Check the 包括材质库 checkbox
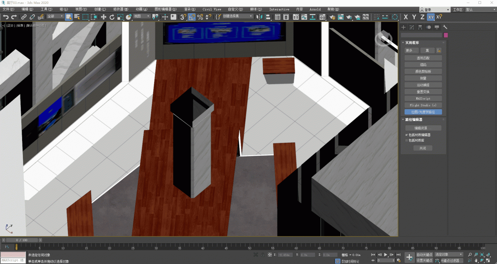Screen dimensions: 497x264 click(x=407, y=140)
